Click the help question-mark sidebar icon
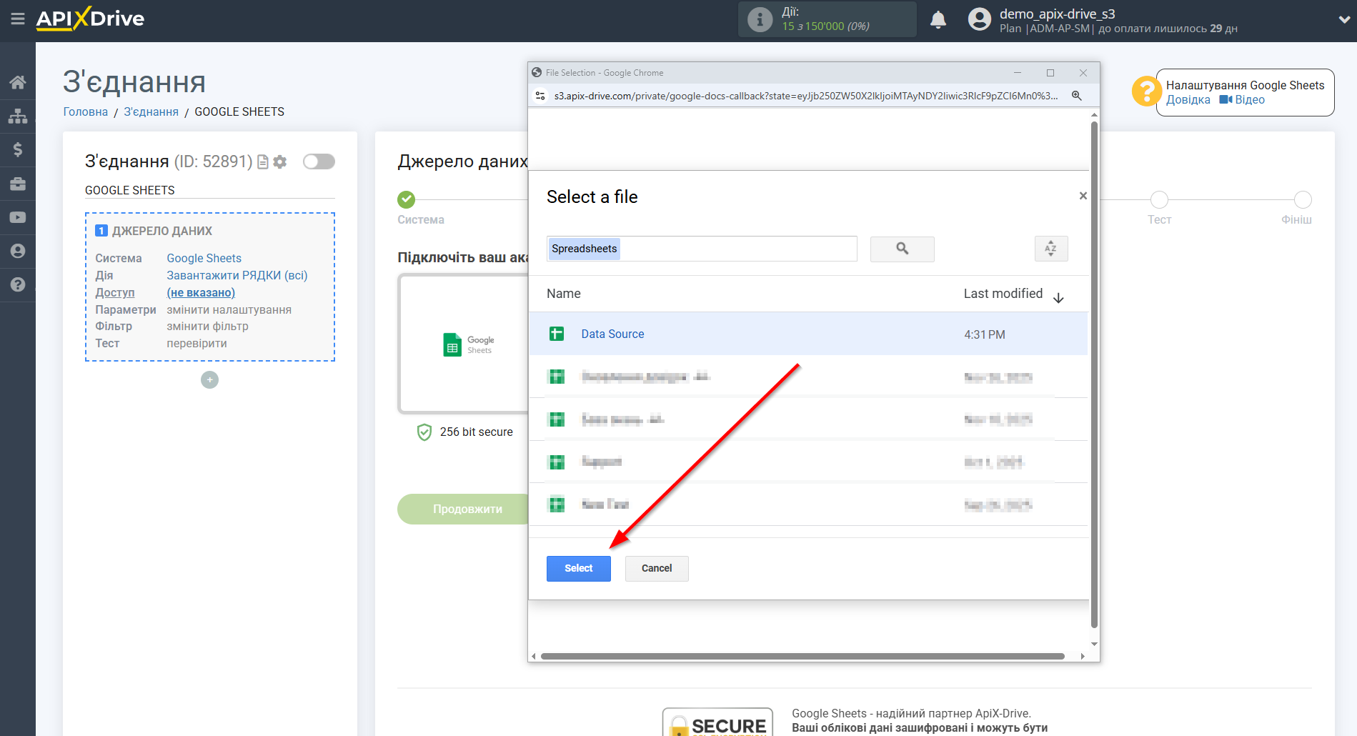The image size is (1357, 736). coord(18,284)
